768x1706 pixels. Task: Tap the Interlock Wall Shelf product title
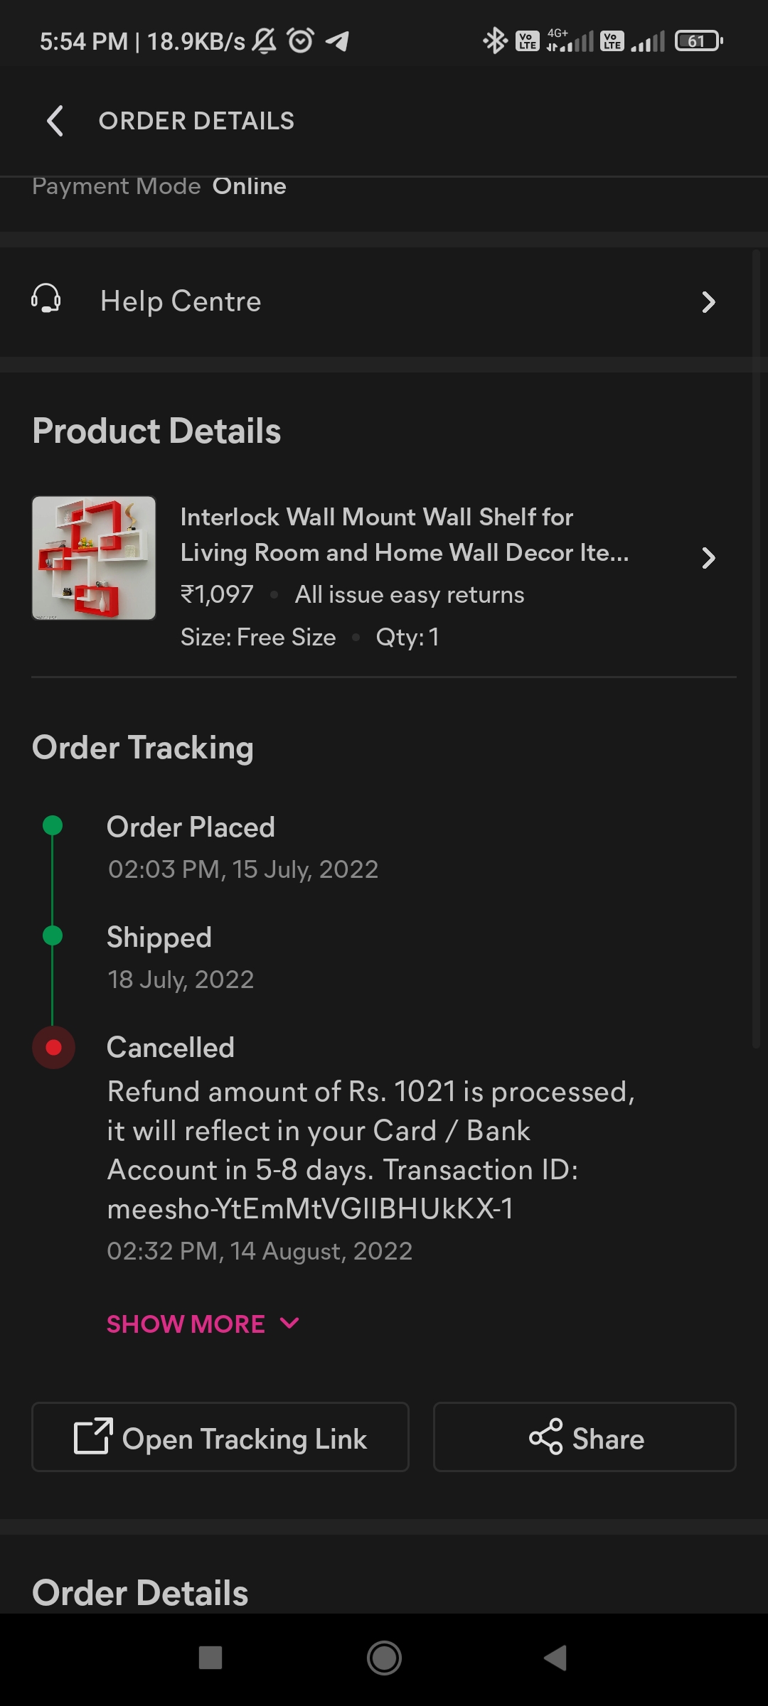(404, 535)
